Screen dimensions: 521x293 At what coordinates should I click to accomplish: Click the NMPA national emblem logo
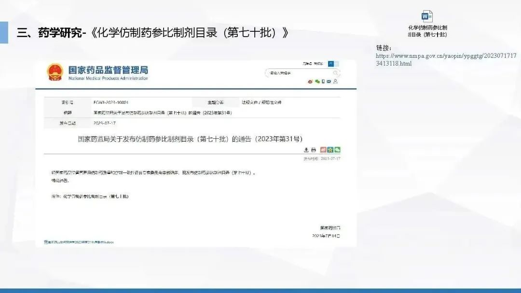click(55, 72)
